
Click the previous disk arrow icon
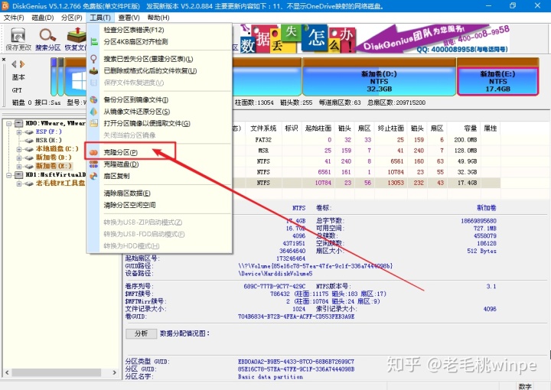point(14,64)
